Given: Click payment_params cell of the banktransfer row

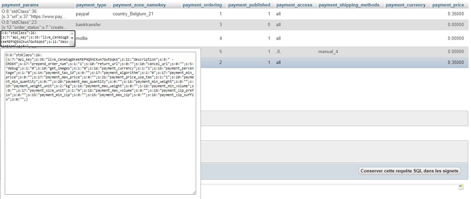Looking at the screenshot, I should pos(34,25).
